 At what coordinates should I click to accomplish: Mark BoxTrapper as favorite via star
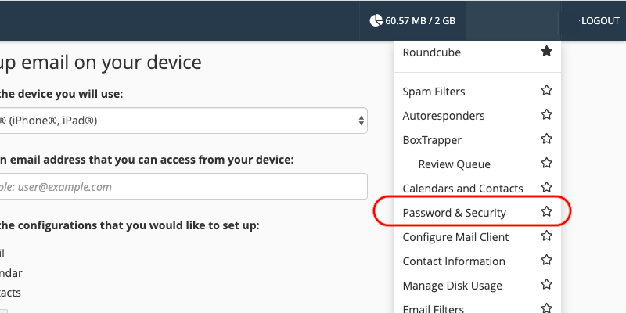coord(546,139)
